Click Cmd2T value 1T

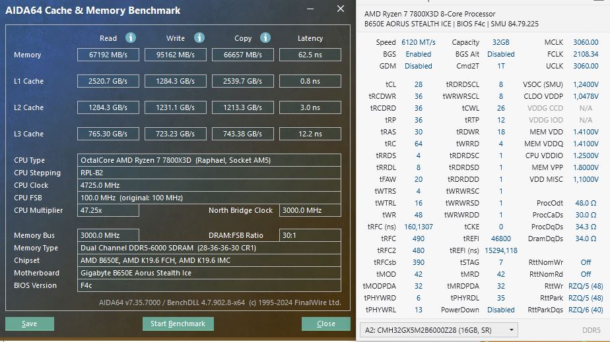click(500, 66)
